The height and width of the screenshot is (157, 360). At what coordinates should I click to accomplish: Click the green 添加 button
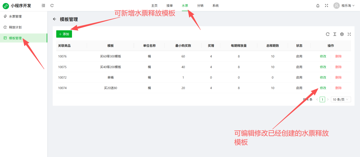pos(64,34)
